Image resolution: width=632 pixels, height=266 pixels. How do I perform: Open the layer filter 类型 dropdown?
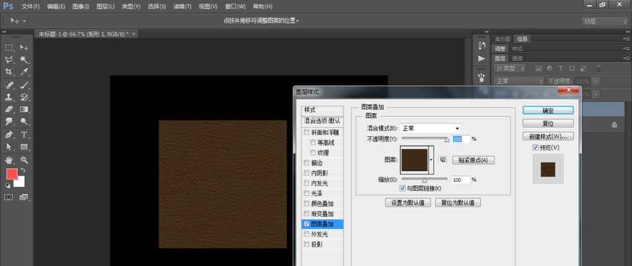[510, 68]
